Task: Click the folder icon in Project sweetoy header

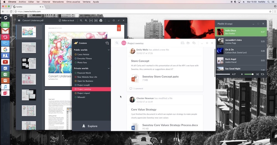Action: pyautogui.click(x=188, y=43)
